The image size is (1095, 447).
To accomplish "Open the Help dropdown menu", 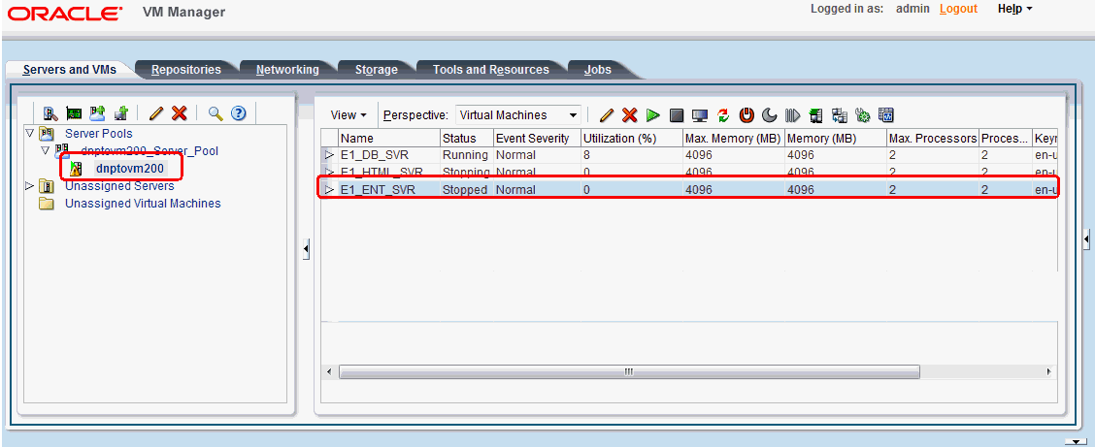I will click(1014, 9).
